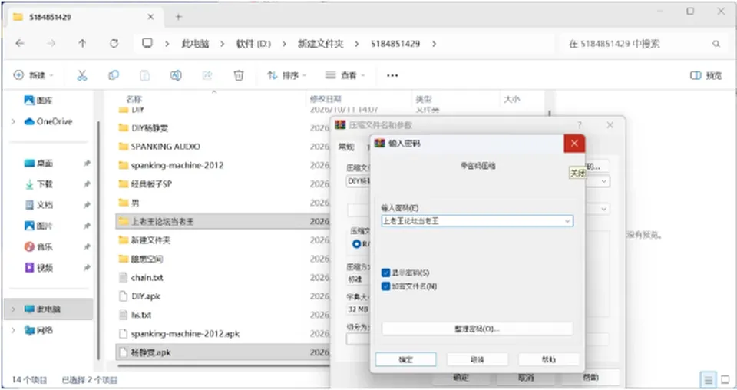
Task: Toggle 加密文件名(N) checkbox
Action: point(386,286)
